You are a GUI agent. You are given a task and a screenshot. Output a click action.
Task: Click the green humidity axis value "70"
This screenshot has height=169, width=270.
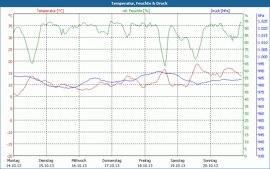coord(247,57)
